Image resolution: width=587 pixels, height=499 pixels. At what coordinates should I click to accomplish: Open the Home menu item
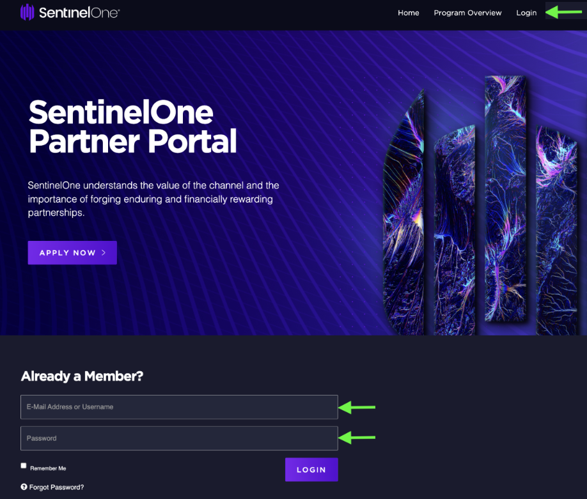click(409, 13)
